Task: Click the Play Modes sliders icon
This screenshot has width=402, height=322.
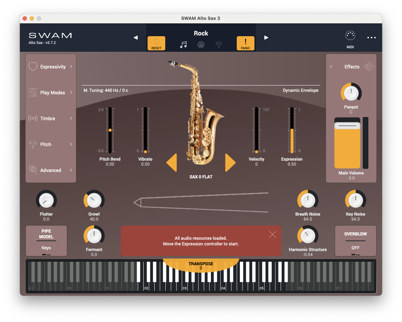Action: 33,92
